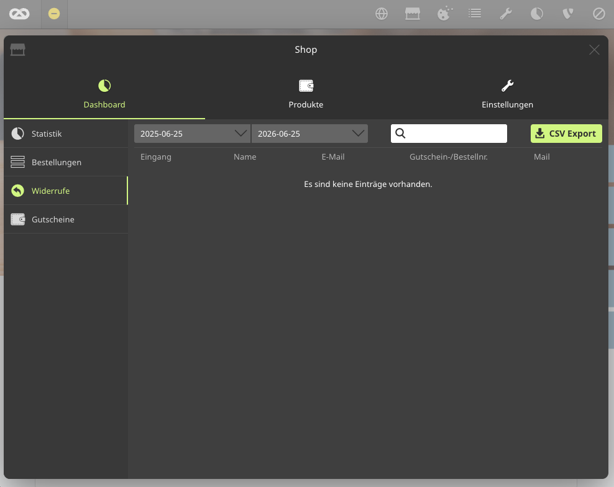This screenshot has width=614, height=487.
Task: Click the infinity logo icon top left
Action: [x=19, y=14]
